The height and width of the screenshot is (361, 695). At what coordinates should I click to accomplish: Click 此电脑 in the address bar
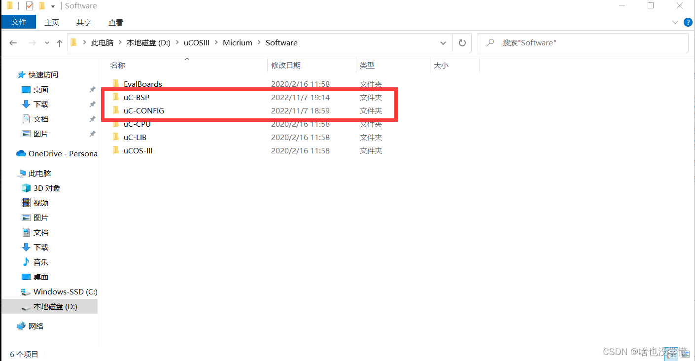(x=102, y=43)
